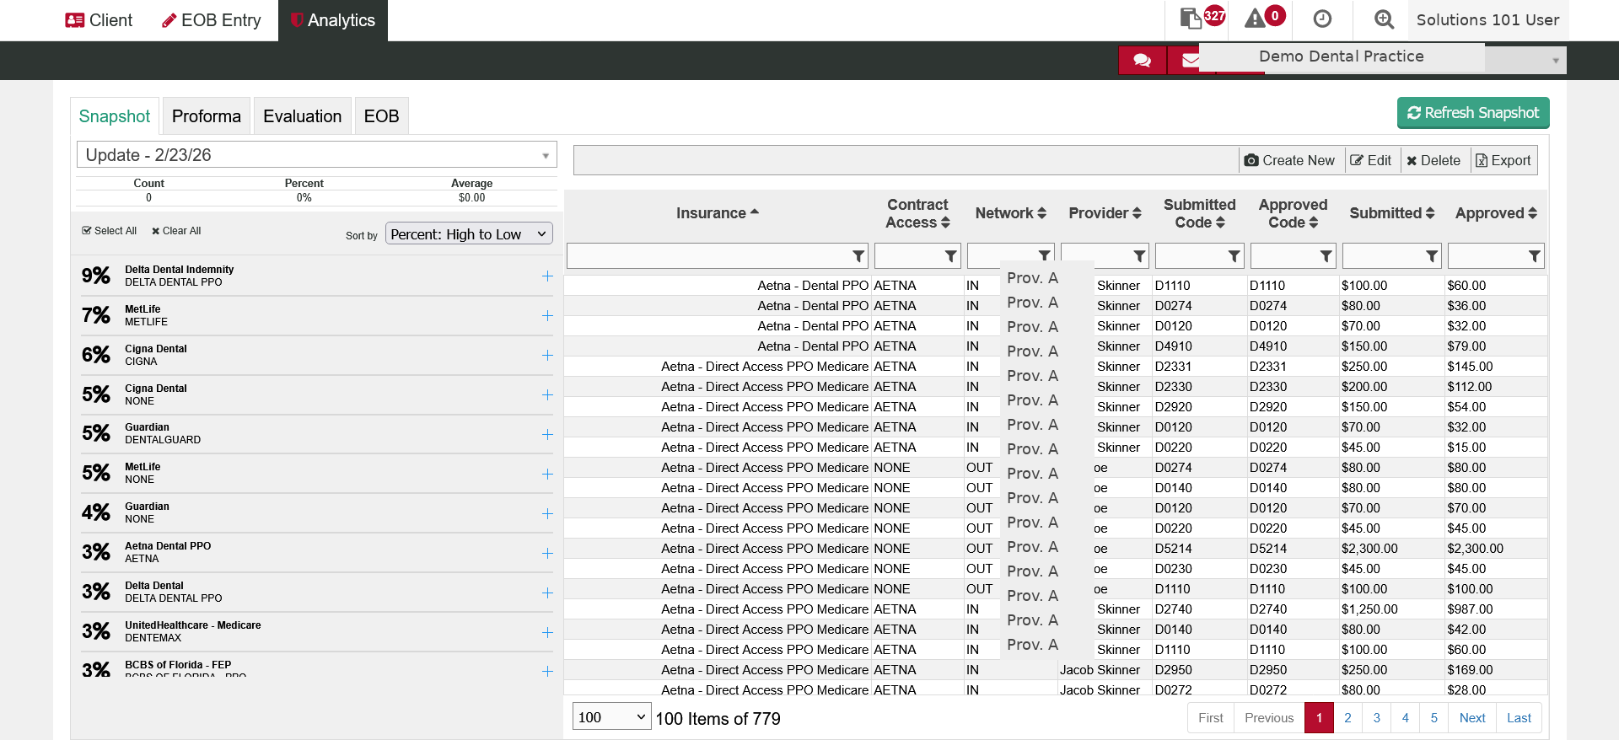Switch to the Proforma tab
1619x740 pixels.
click(x=207, y=116)
